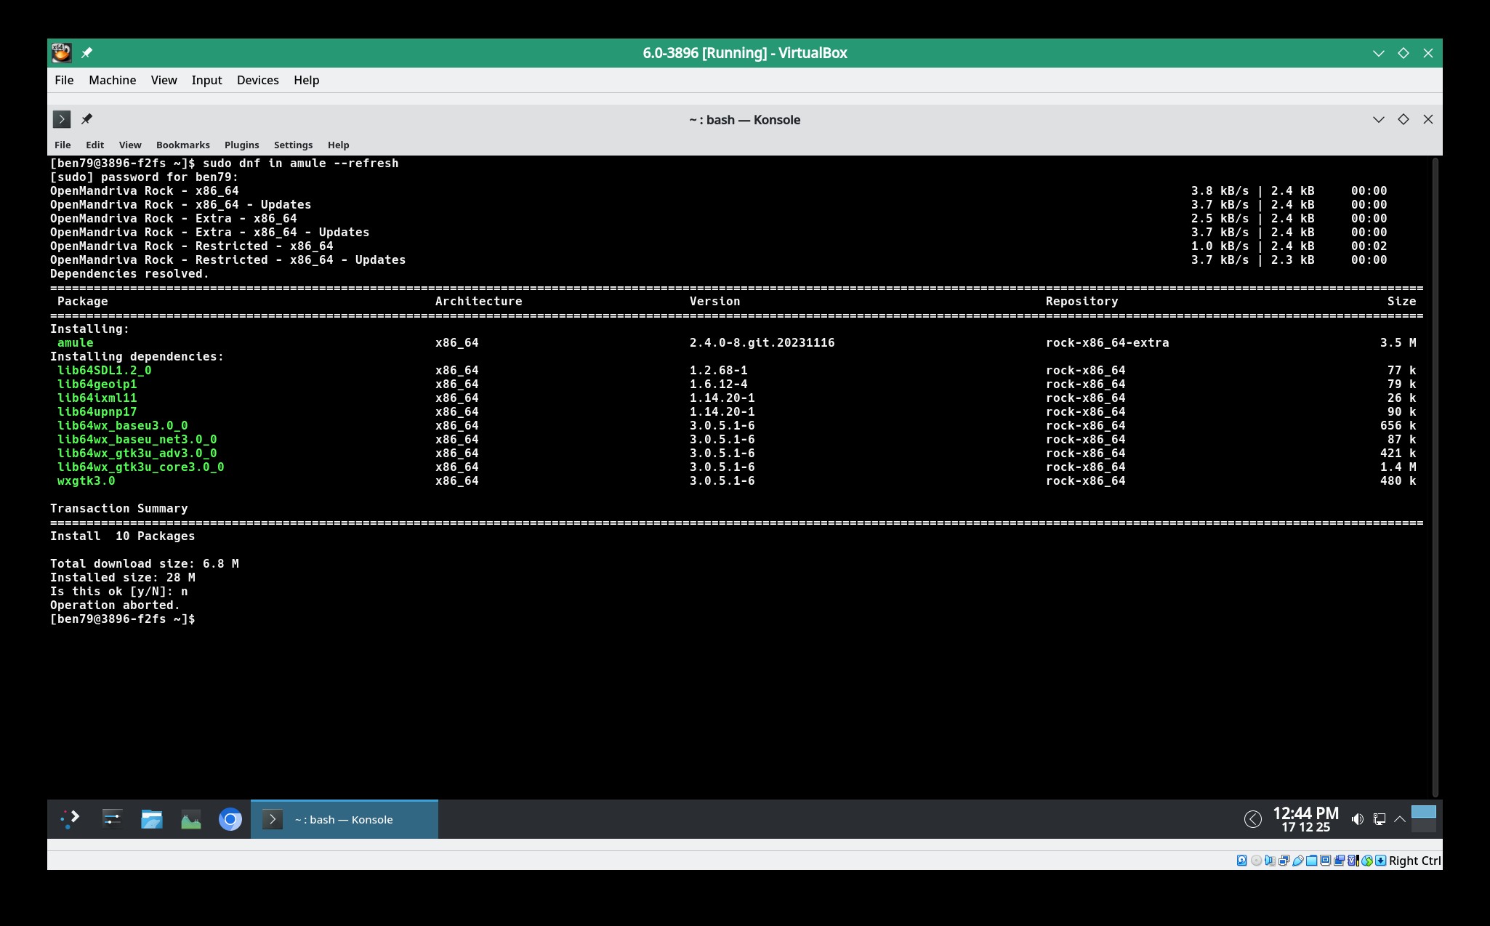Click the network connection tray icon
Viewport: 1490px width, 926px height.
point(1379,819)
